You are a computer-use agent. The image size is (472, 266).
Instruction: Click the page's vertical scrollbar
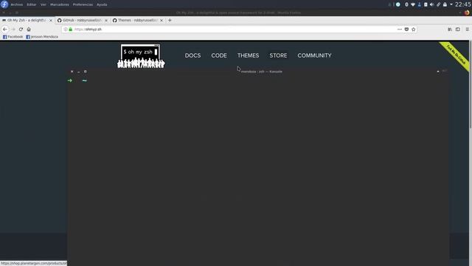click(471, 84)
